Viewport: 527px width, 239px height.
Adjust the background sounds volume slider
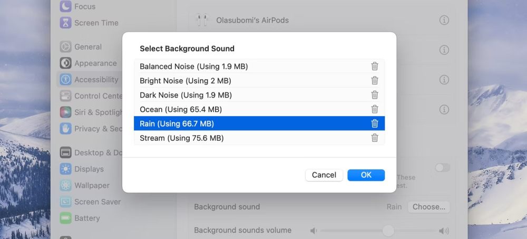tap(388, 231)
